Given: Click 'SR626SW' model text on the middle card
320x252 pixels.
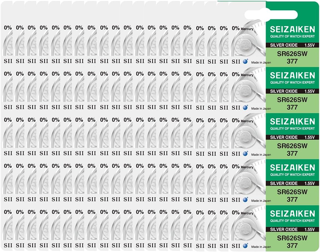Looking at the screenshot, I should coord(292,146).
